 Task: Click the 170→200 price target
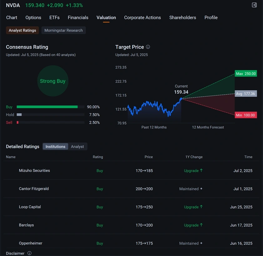(144, 225)
